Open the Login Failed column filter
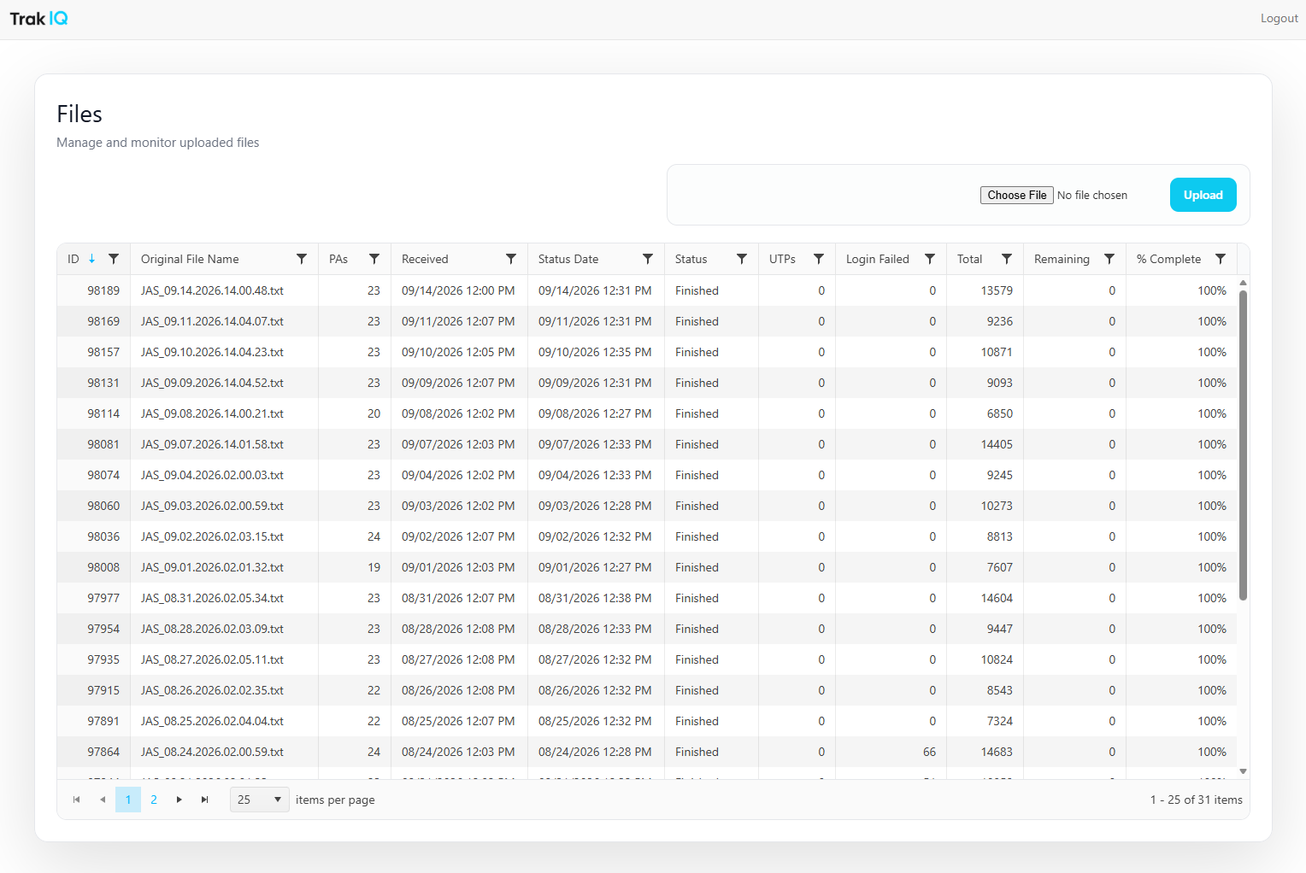The width and height of the screenshot is (1306, 873). click(930, 259)
